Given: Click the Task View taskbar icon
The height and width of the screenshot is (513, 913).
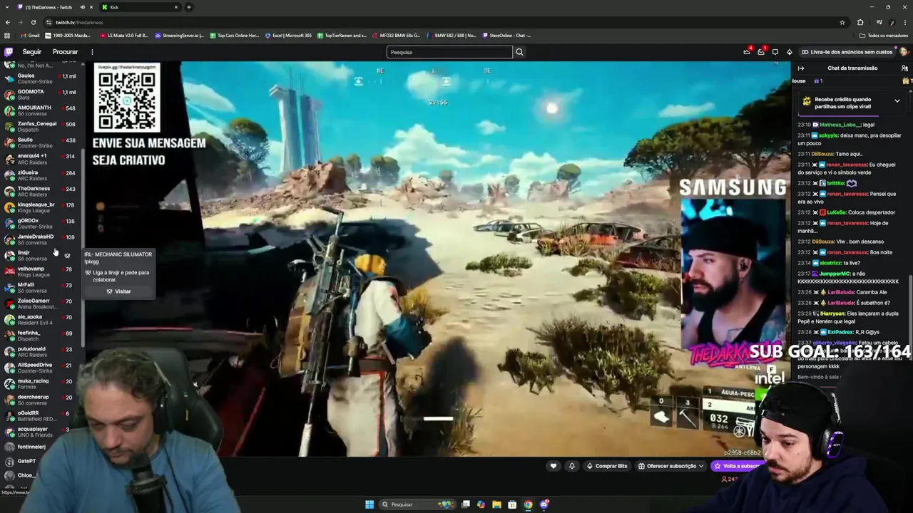Looking at the screenshot, I should (x=465, y=504).
